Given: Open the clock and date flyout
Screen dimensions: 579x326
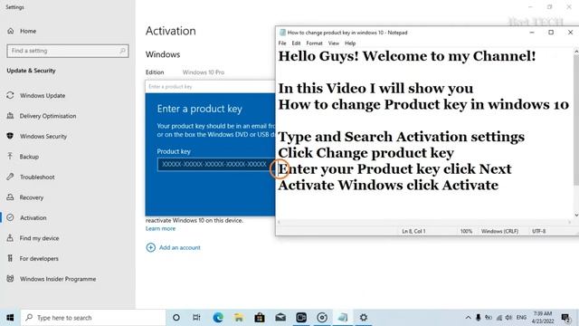Looking at the screenshot, I should pos(543,318).
